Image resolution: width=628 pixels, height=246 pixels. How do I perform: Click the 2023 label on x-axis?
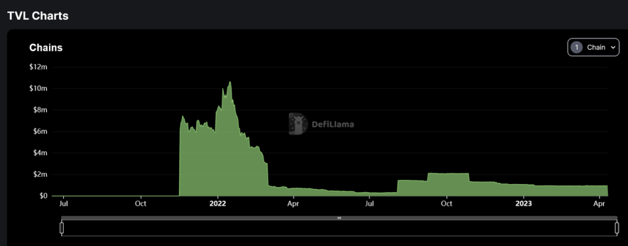[523, 203]
